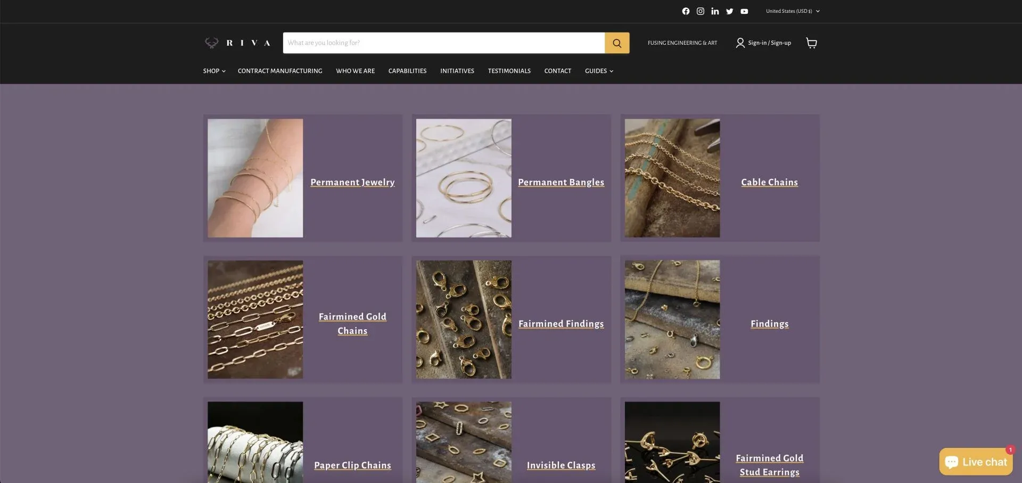This screenshot has height=483, width=1022.
Task: Open the Permanent Jewelry collection link
Action: [x=352, y=182]
